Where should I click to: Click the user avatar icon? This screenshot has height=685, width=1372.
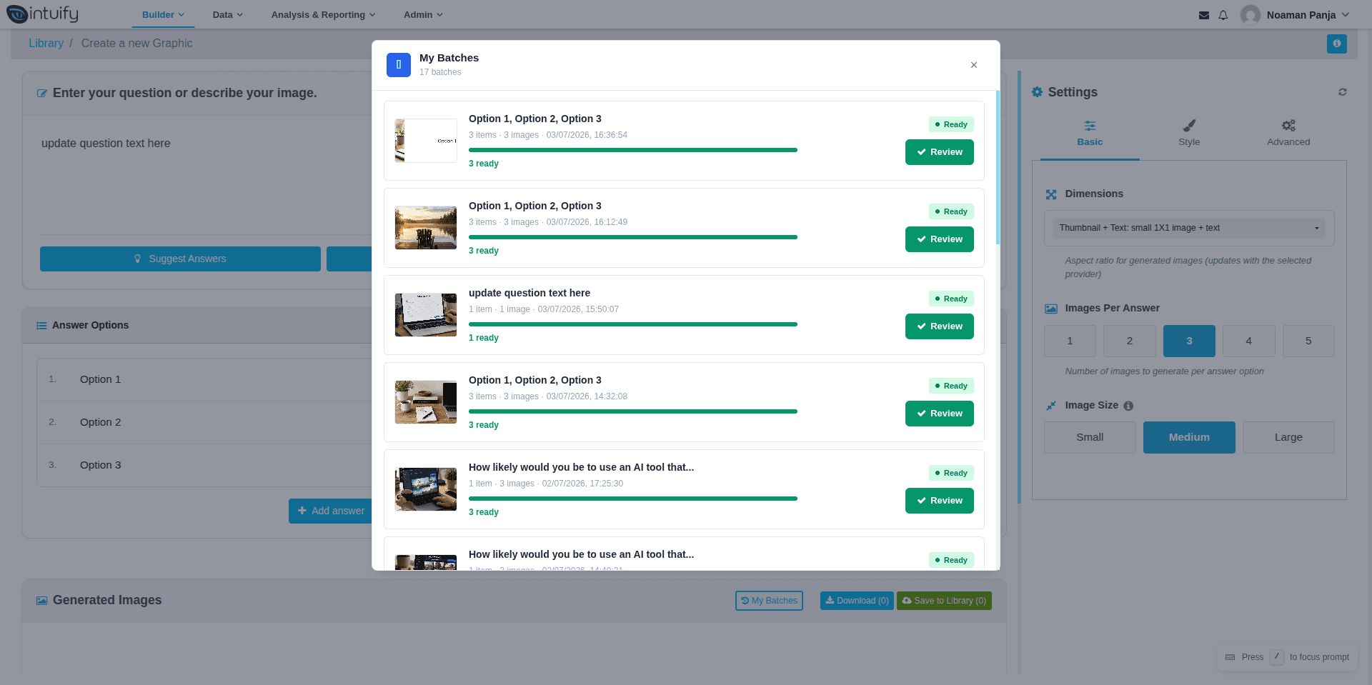point(1251,15)
